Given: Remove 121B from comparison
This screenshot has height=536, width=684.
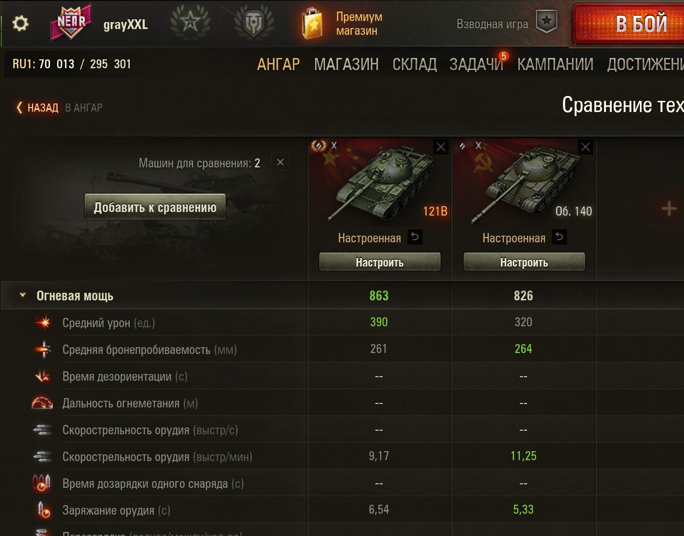Looking at the screenshot, I should (441, 147).
